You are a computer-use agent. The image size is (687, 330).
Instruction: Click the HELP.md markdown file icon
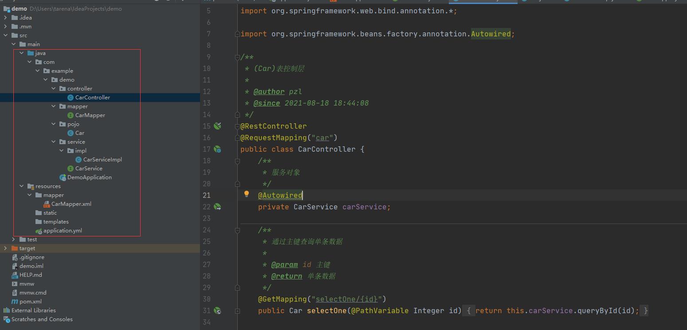15,275
